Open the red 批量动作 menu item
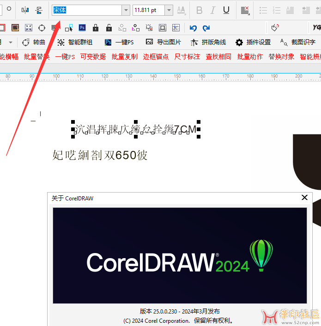The width and height of the screenshot is (321, 326). pos(250,56)
